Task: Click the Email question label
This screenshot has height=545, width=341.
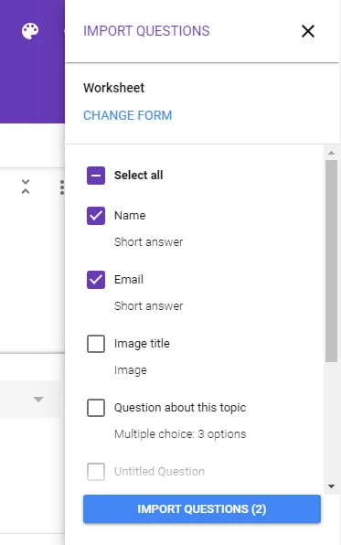Action: point(129,280)
